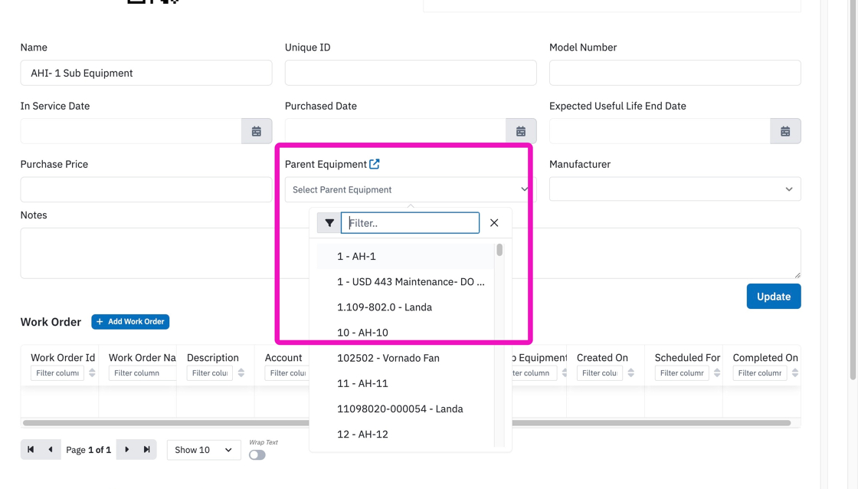Click the Update button
The height and width of the screenshot is (489, 858).
coord(774,297)
